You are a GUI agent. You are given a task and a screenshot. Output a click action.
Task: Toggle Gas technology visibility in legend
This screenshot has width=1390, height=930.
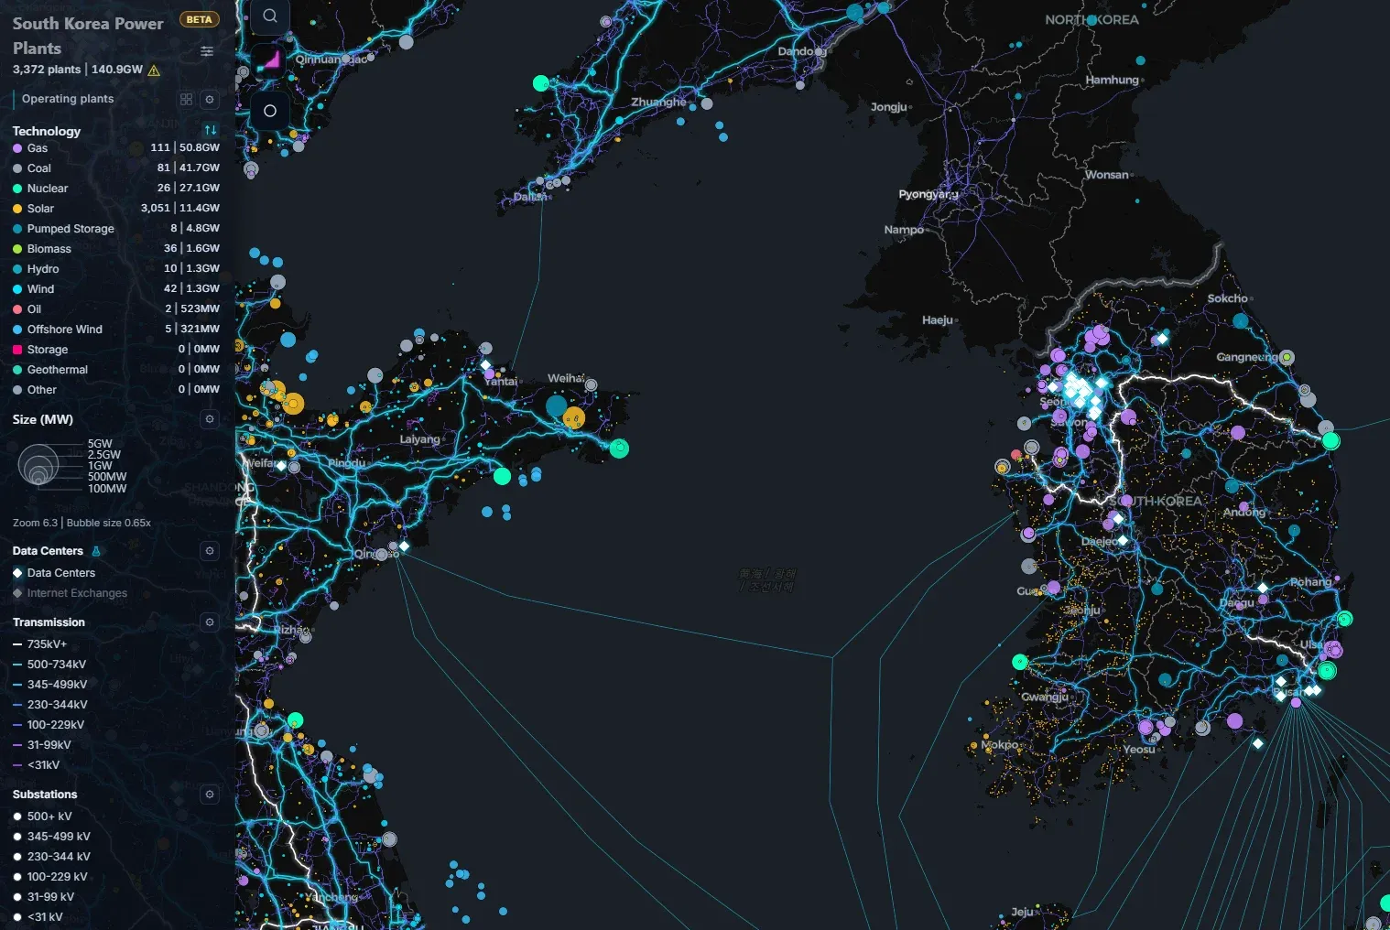tap(38, 148)
